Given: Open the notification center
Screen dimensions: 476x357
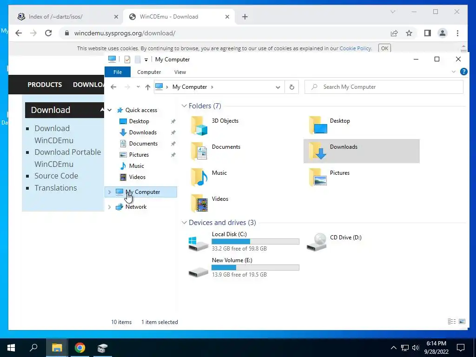Looking at the screenshot, I should pyautogui.click(x=461, y=348).
